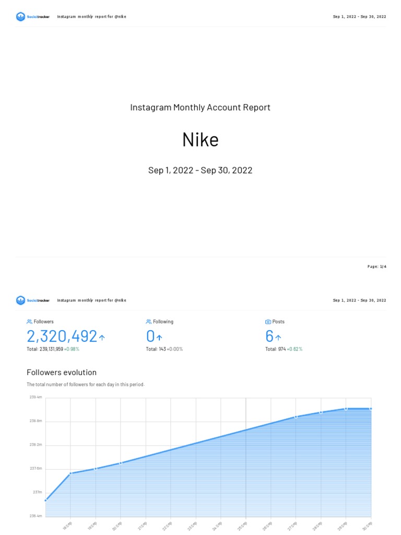Image resolution: width=401 pixels, height=535 pixels.
Task: Click the date range in the first page header
Action: point(359,16)
